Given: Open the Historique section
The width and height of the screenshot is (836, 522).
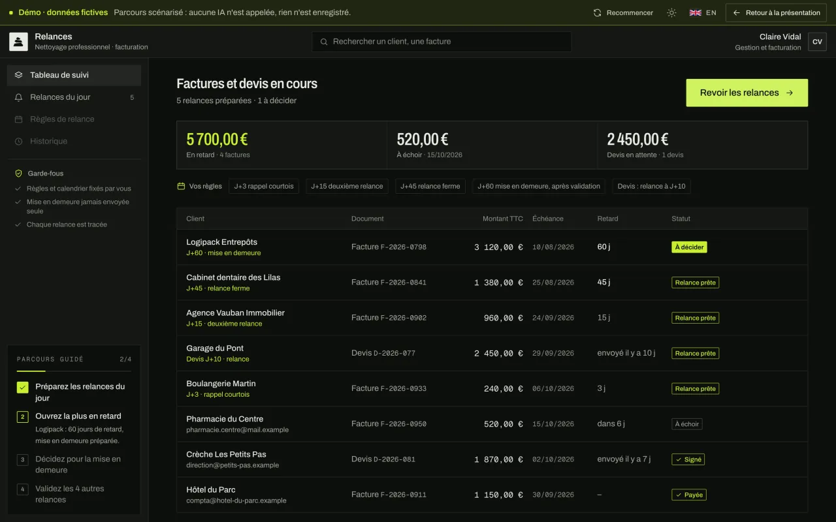Looking at the screenshot, I should click(x=74, y=142).
